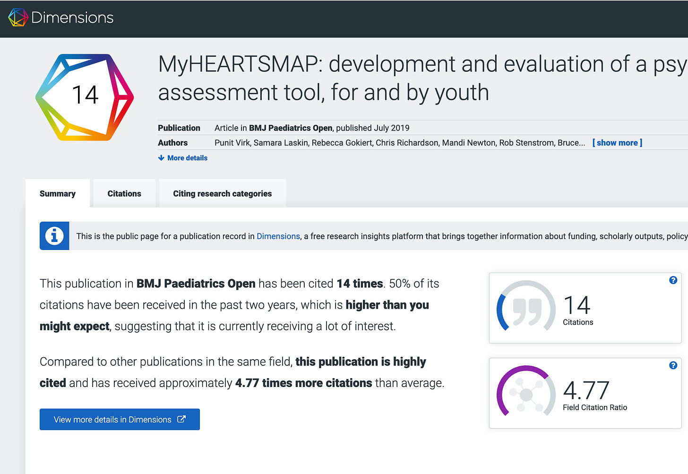Click the citations quote-mark gauge icon

pyautogui.click(x=526, y=307)
